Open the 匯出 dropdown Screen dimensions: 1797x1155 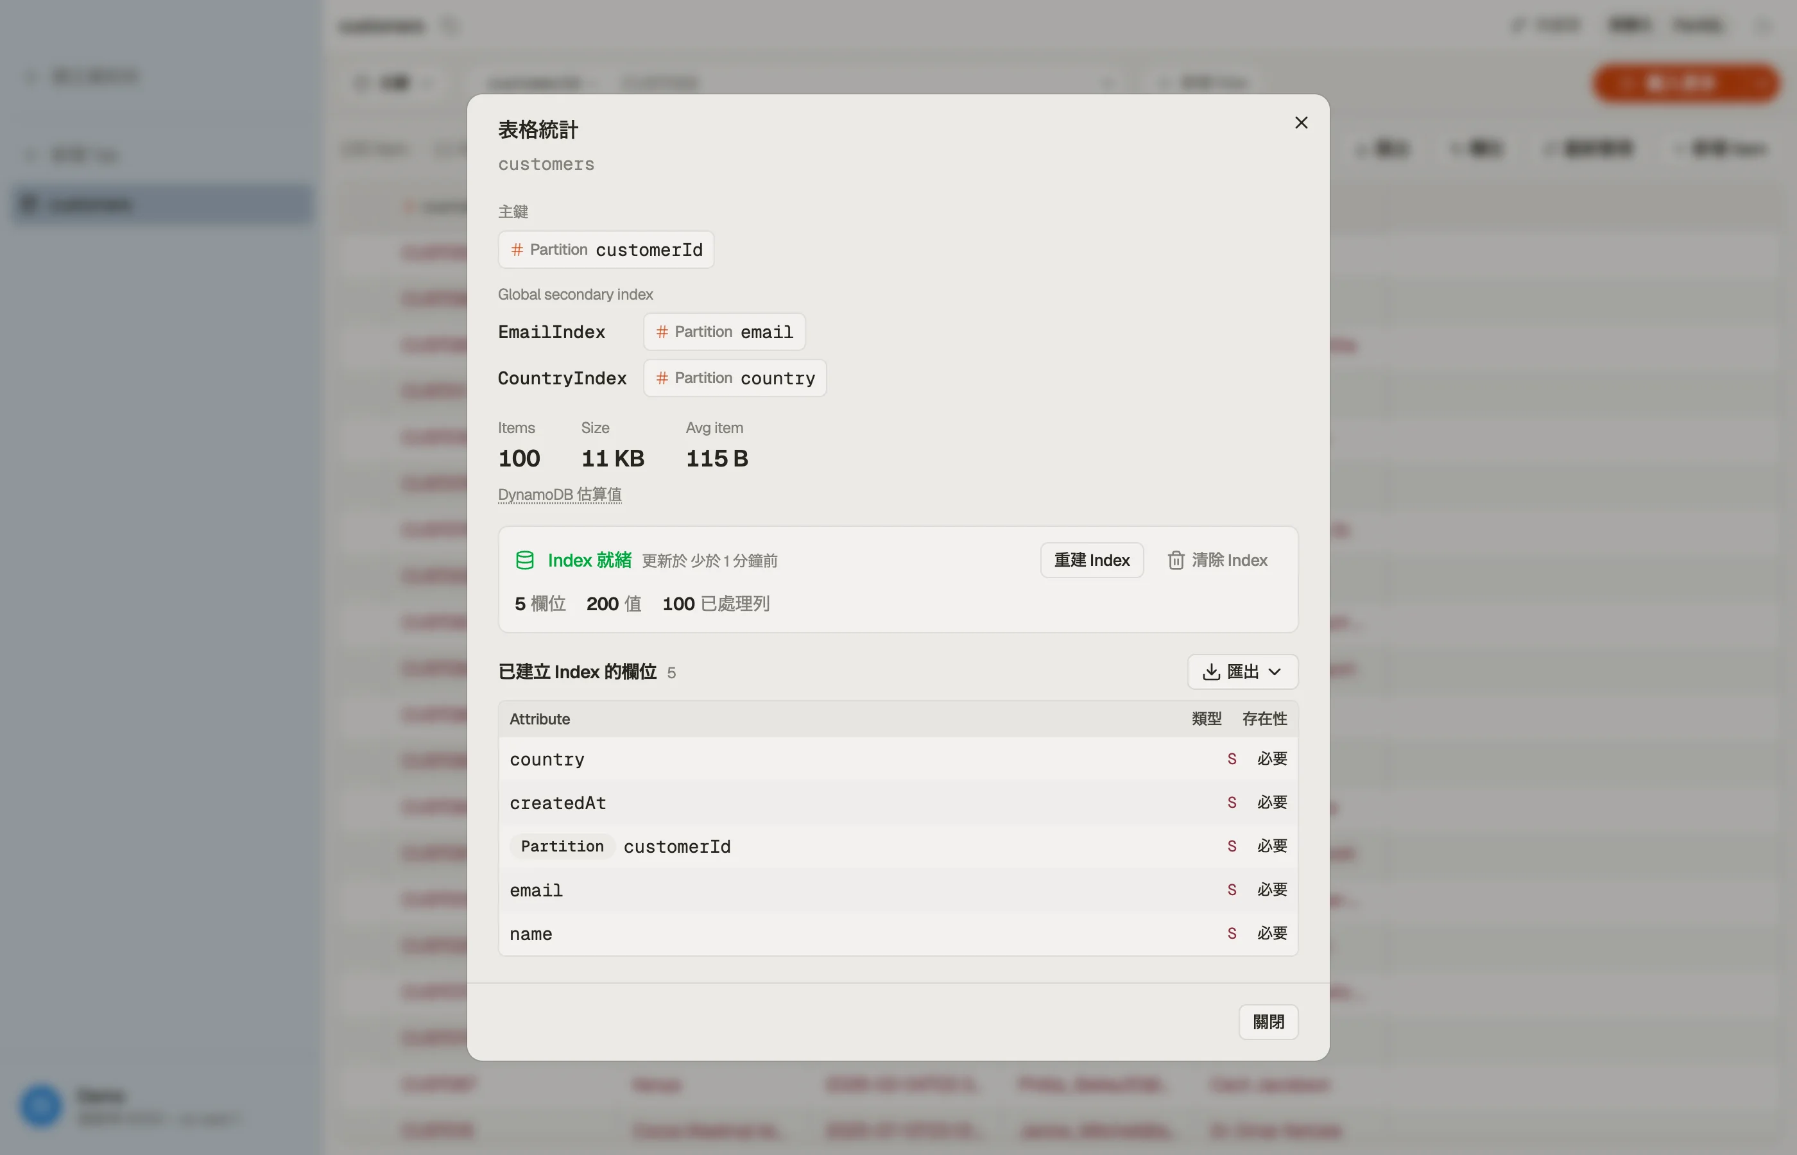point(1242,671)
